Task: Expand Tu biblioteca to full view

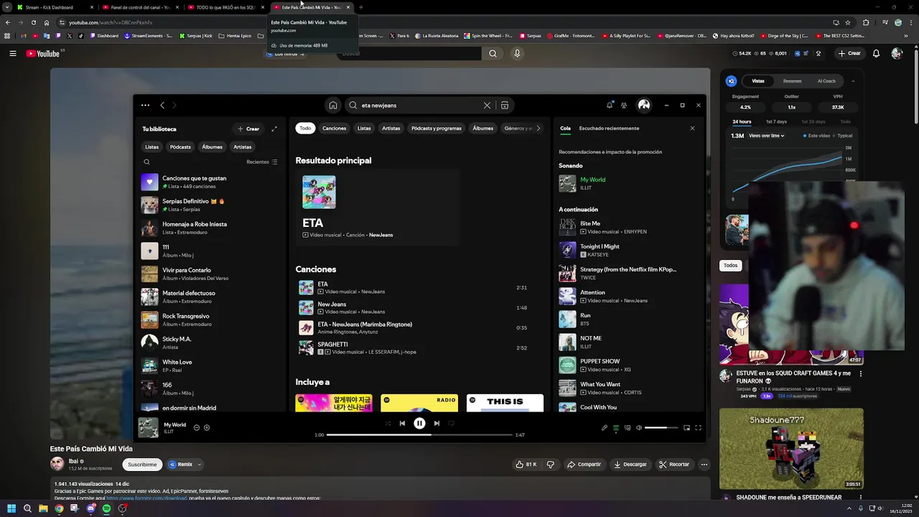Action: [x=274, y=129]
